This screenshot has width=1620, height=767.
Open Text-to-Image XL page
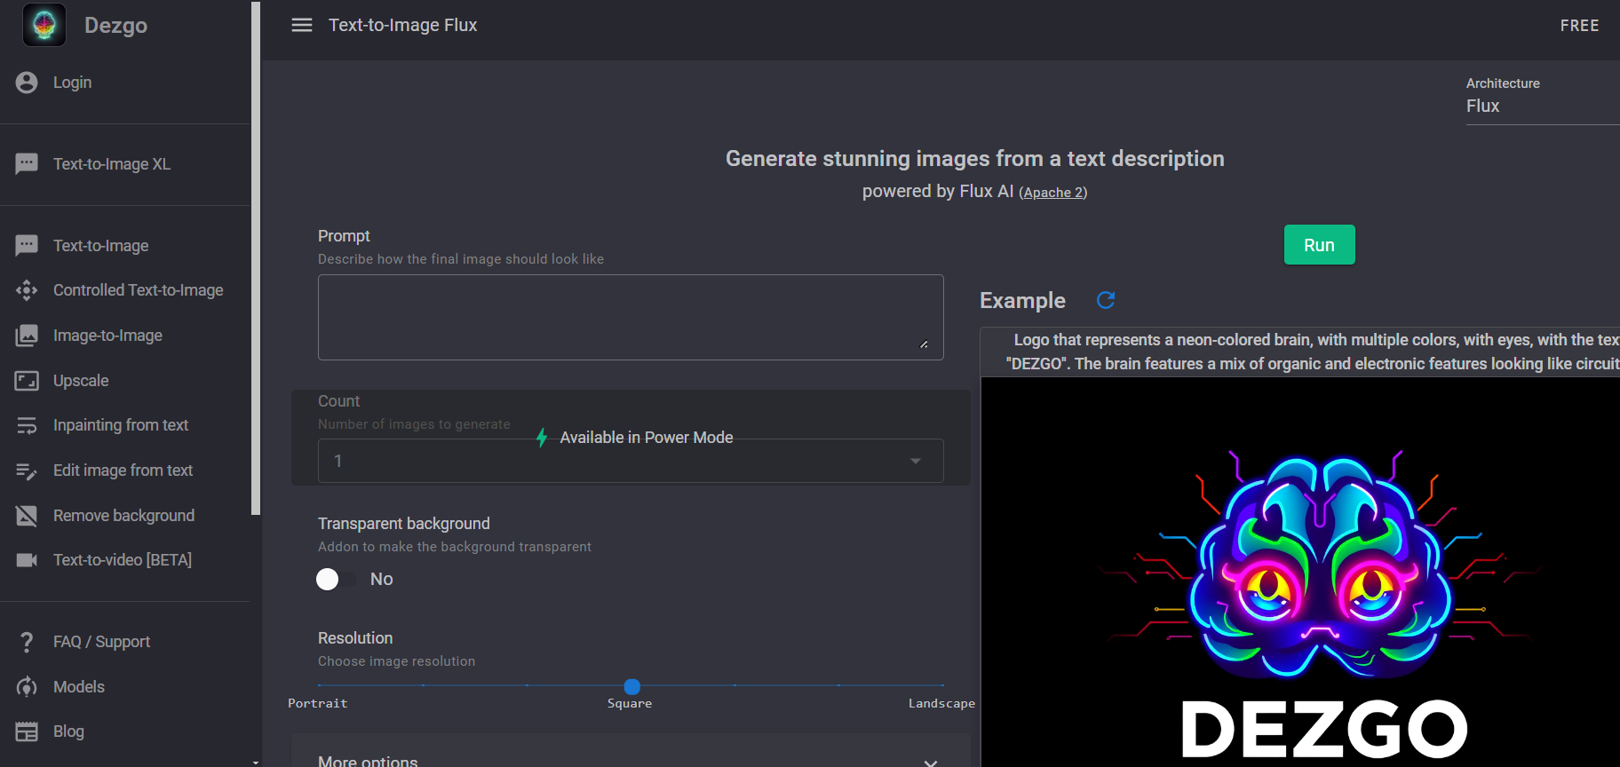coord(112,164)
